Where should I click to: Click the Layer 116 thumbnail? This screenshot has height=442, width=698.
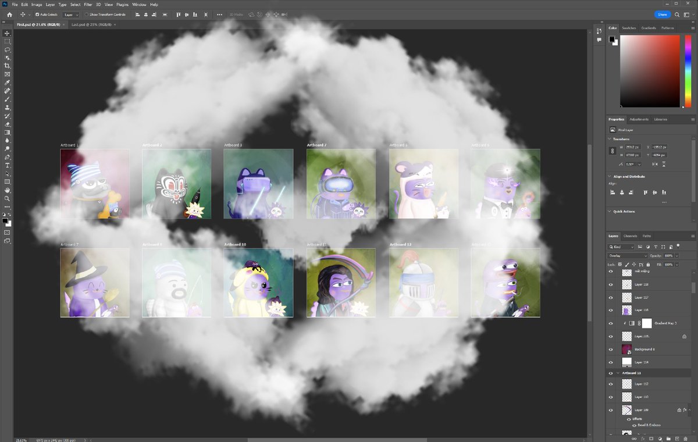(x=626, y=310)
